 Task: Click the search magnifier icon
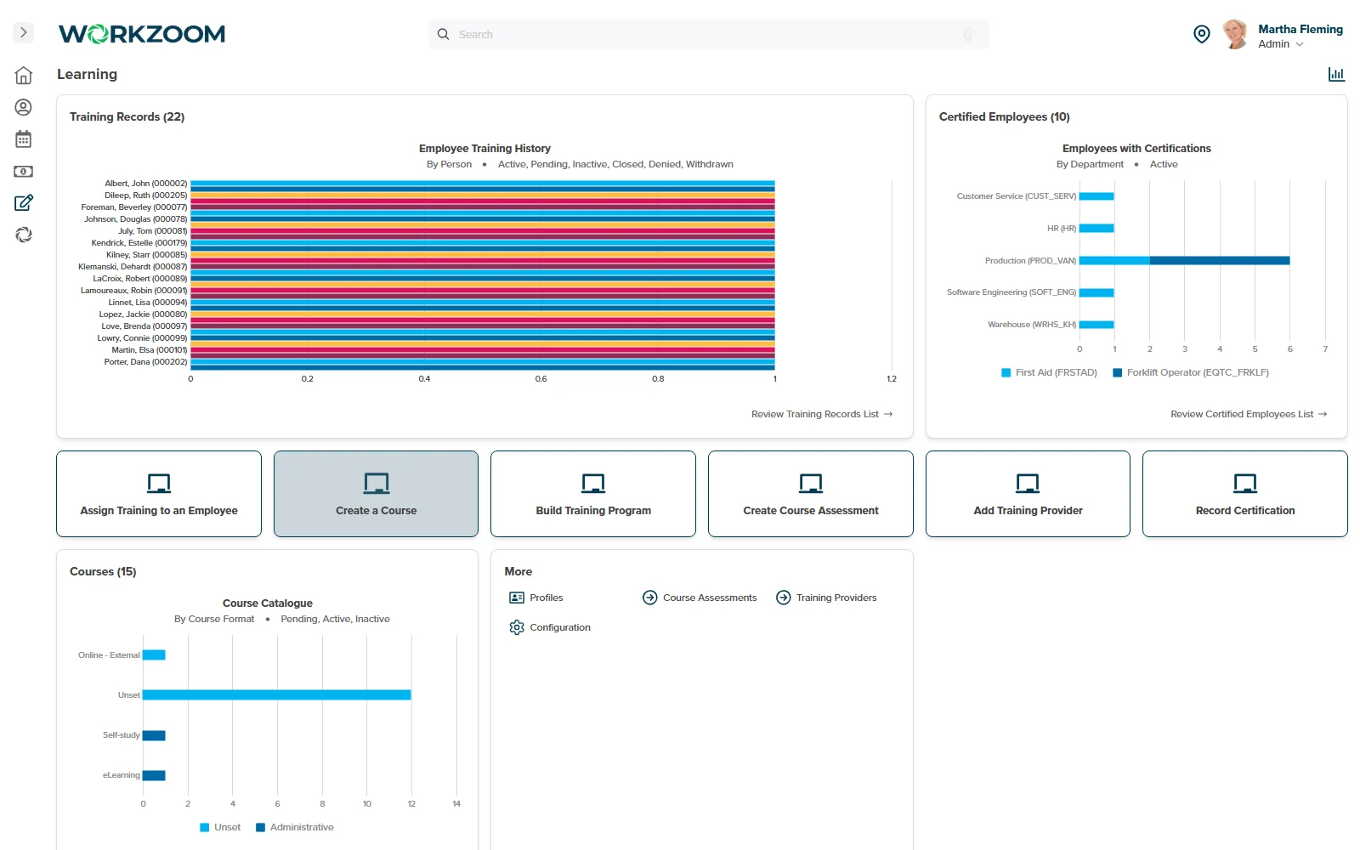coord(443,34)
